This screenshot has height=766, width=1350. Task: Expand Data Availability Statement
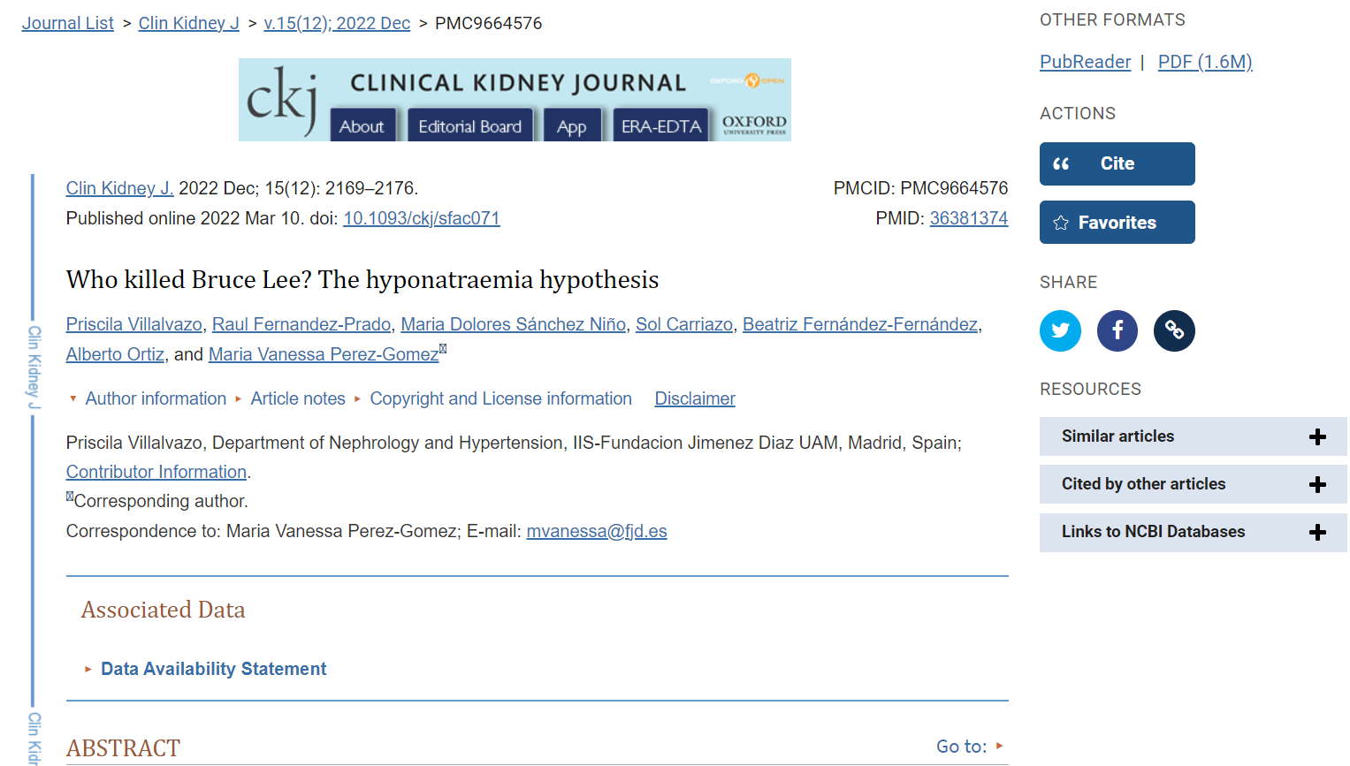click(213, 669)
